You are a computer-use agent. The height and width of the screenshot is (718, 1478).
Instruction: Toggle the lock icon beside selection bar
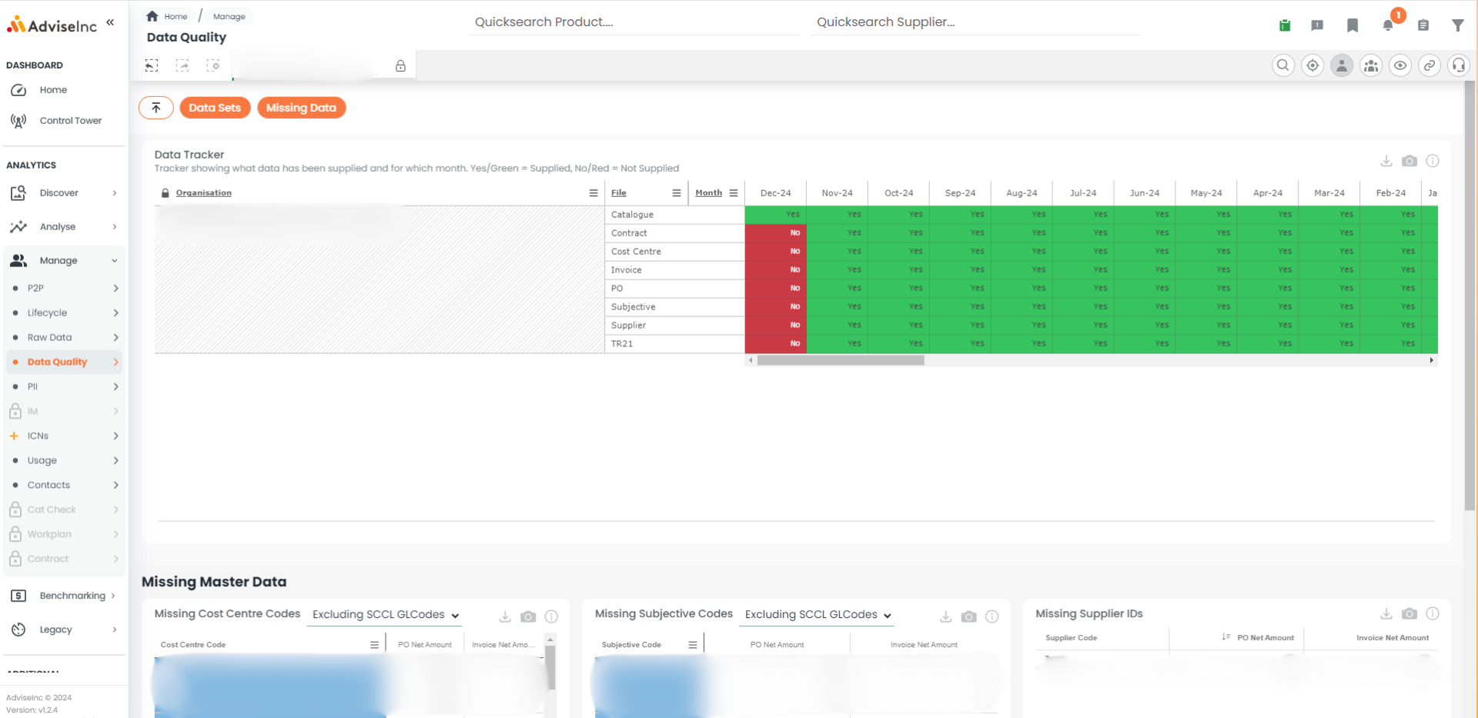(x=400, y=66)
